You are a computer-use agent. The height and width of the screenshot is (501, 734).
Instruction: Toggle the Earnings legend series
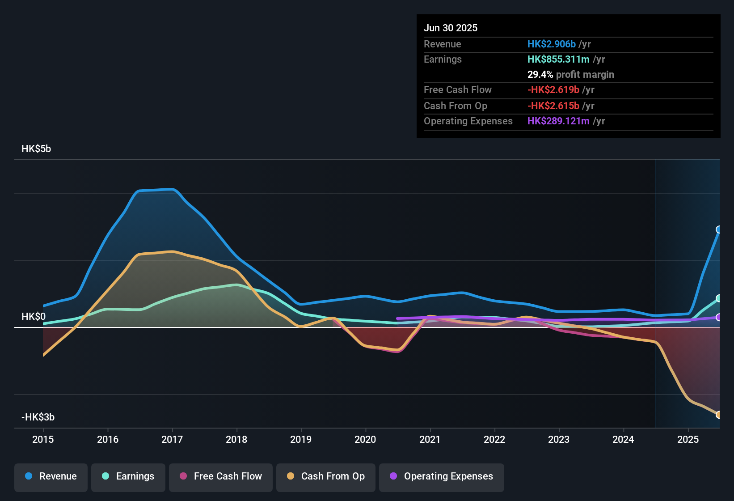(x=128, y=476)
